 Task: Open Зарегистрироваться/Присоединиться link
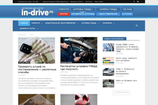click(x=56, y=2)
